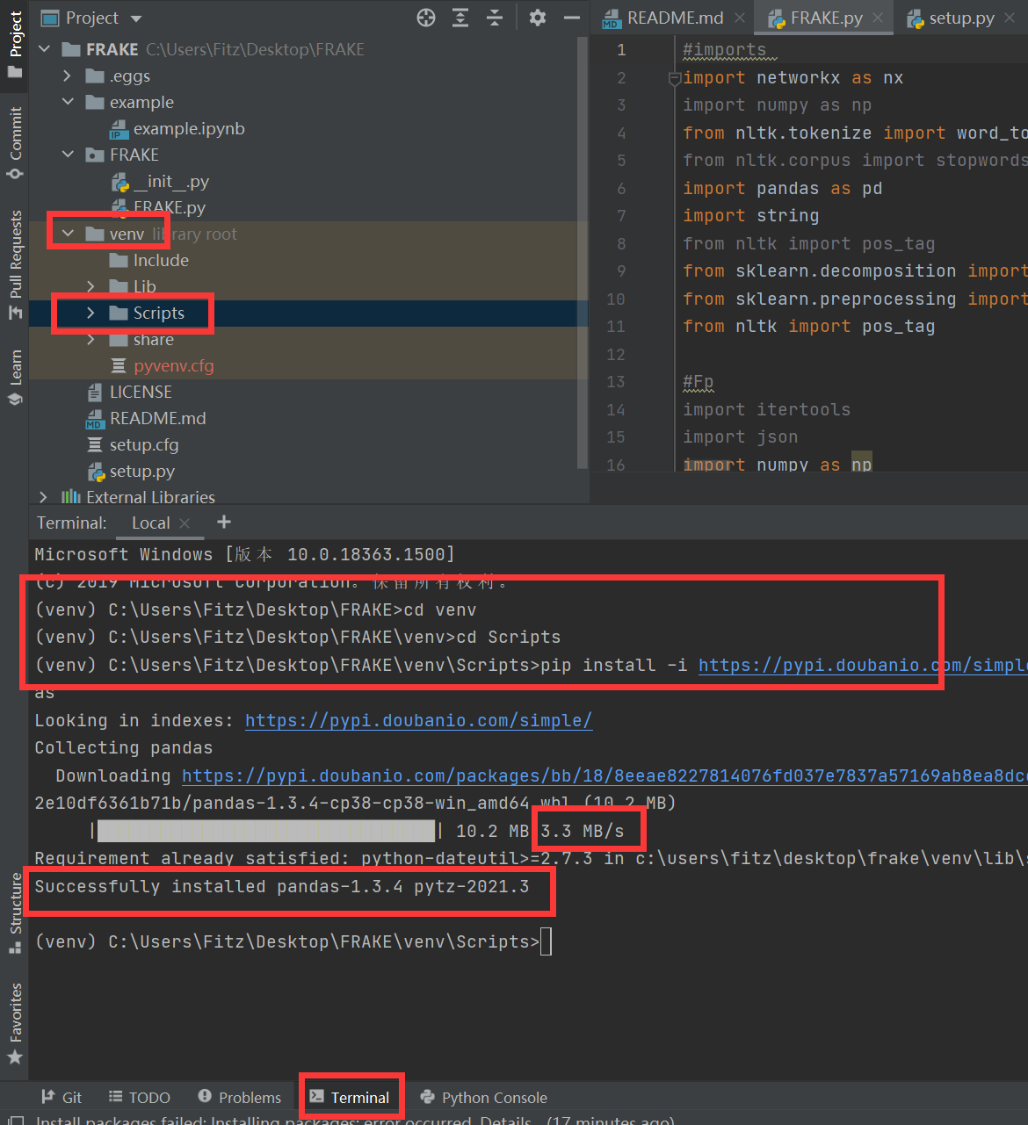Select the LICENSE file
Image resolution: width=1028 pixels, height=1125 pixels.
coord(129,392)
